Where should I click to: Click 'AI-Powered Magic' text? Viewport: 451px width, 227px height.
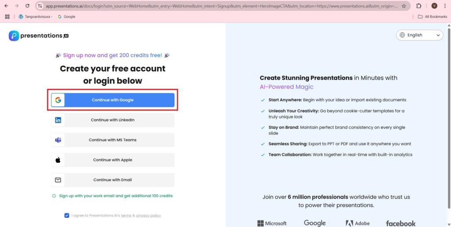pyautogui.click(x=286, y=87)
